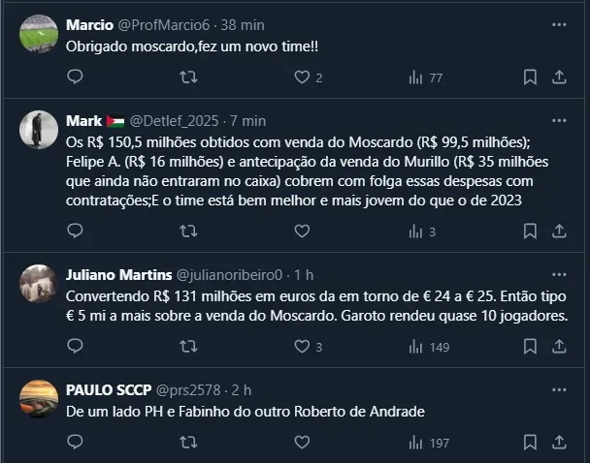
Task: Reply to PAULO SCCP's tweet
Action: pyautogui.click(x=76, y=442)
